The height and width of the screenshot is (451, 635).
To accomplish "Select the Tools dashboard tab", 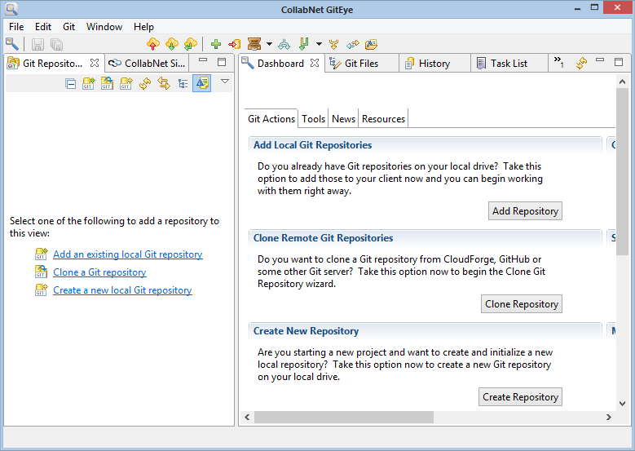I will coord(313,119).
